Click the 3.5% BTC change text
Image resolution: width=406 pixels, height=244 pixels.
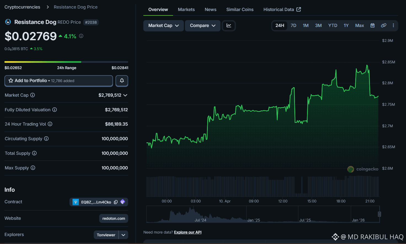pos(38,49)
